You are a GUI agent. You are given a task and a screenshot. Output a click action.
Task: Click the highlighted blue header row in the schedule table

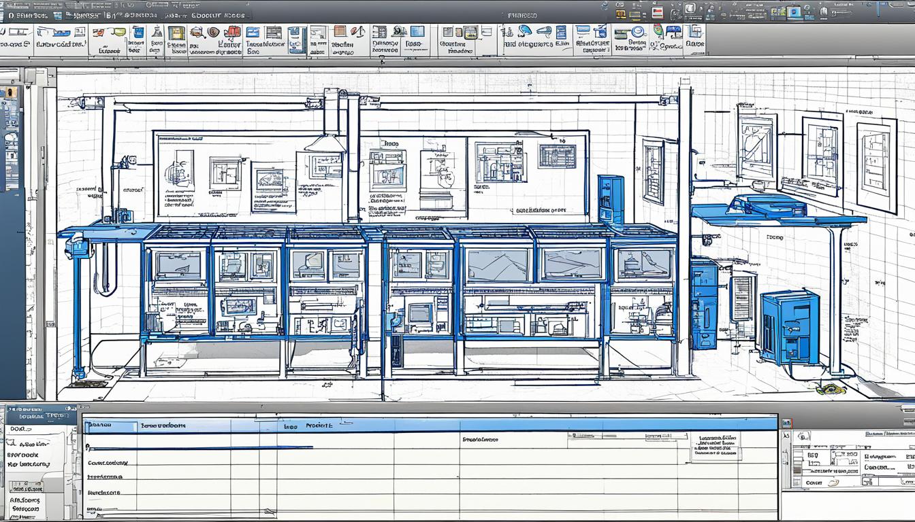point(272,425)
